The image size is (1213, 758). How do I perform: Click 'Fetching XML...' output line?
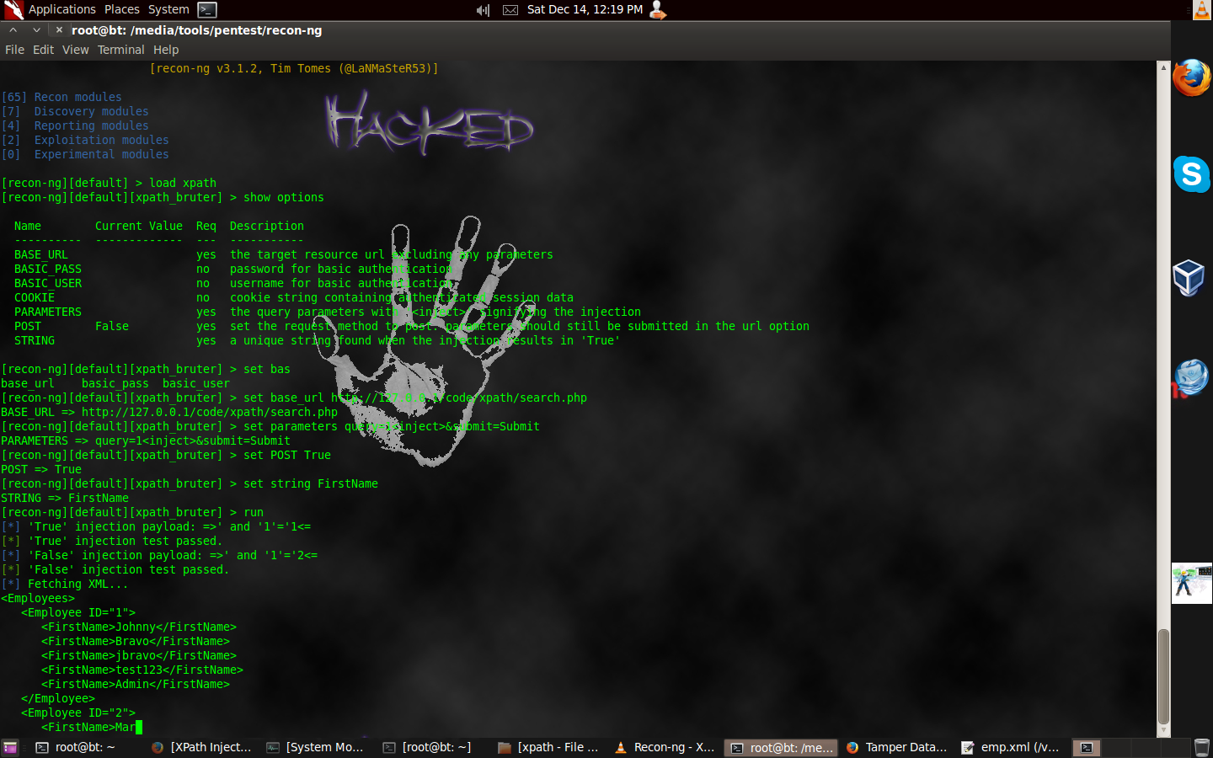(x=65, y=584)
